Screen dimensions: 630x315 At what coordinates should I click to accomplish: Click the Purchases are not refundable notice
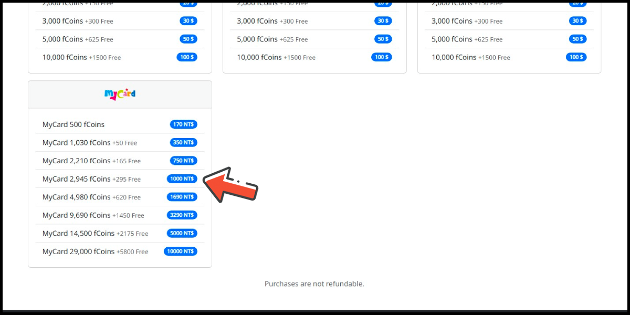coord(314,283)
